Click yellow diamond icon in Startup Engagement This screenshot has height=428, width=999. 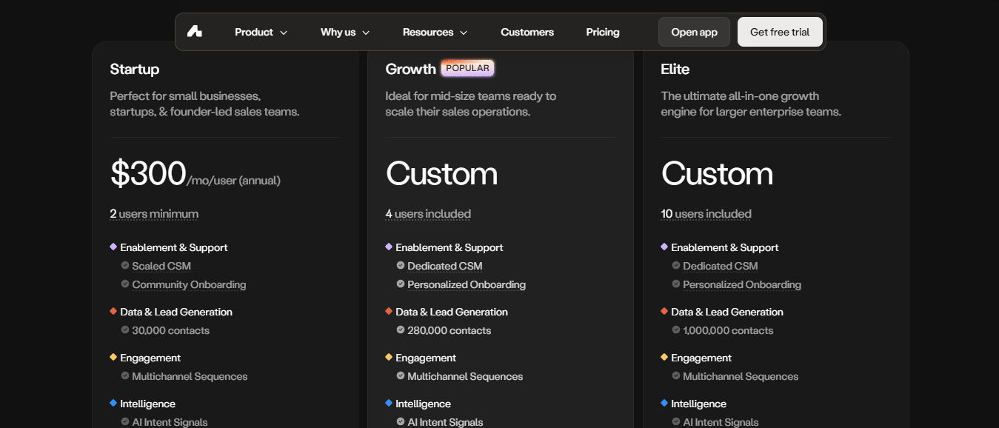(113, 357)
